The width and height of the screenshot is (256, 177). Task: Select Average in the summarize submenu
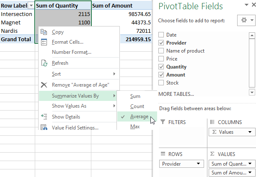(139, 116)
